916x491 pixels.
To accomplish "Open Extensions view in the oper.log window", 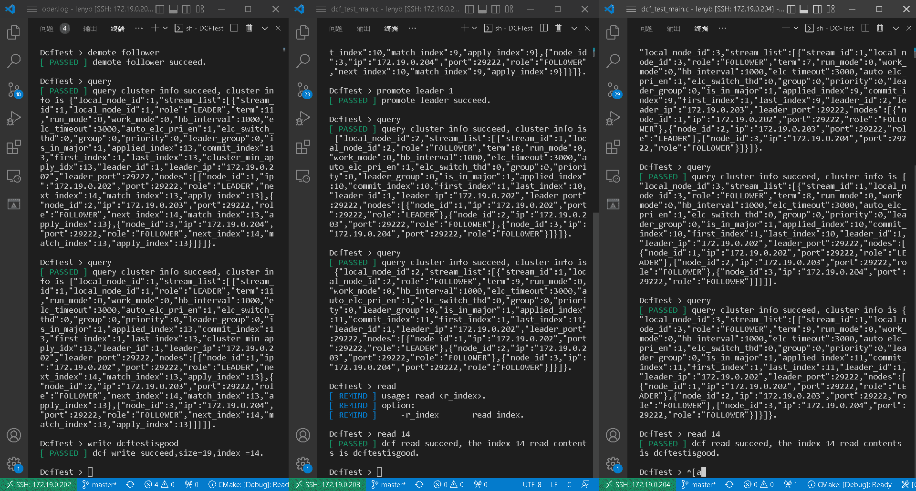I will (14, 147).
